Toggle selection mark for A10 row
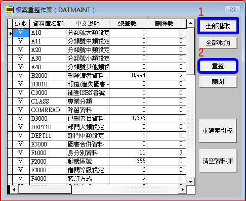Image resolution: width=246 pixels, height=201 pixels. (21, 33)
